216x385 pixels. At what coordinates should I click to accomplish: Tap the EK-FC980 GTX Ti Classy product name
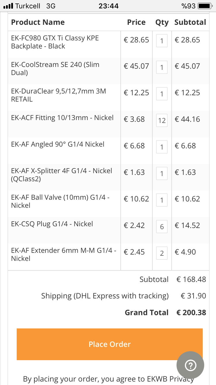55,42
